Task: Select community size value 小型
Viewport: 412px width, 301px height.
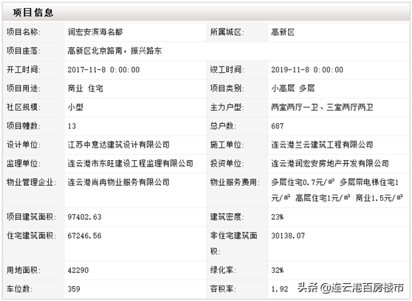Action: (x=75, y=107)
